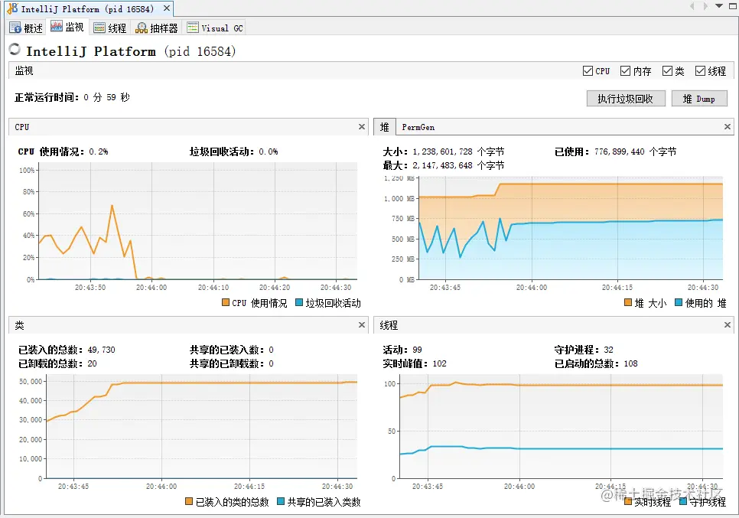This screenshot has height=518, width=739.
Task: Uncheck the 内存 memory checkbox
Action: click(626, 70)
